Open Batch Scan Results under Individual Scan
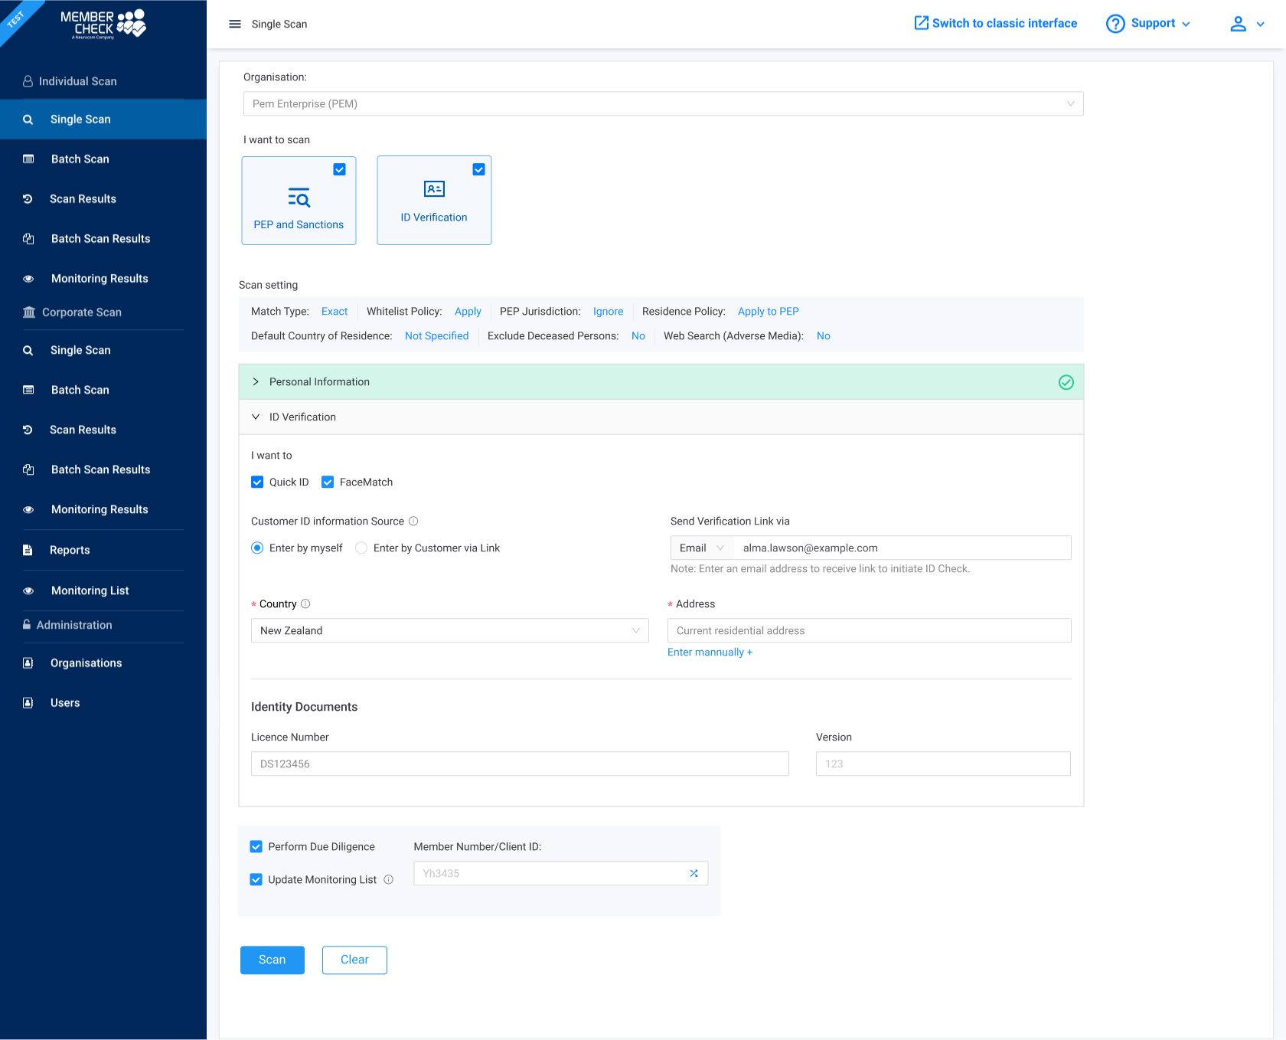This screenshot has height=1040, width=1286. tap(100, 239)
